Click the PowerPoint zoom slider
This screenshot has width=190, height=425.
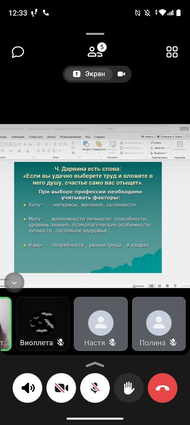(x=185, y=286)
